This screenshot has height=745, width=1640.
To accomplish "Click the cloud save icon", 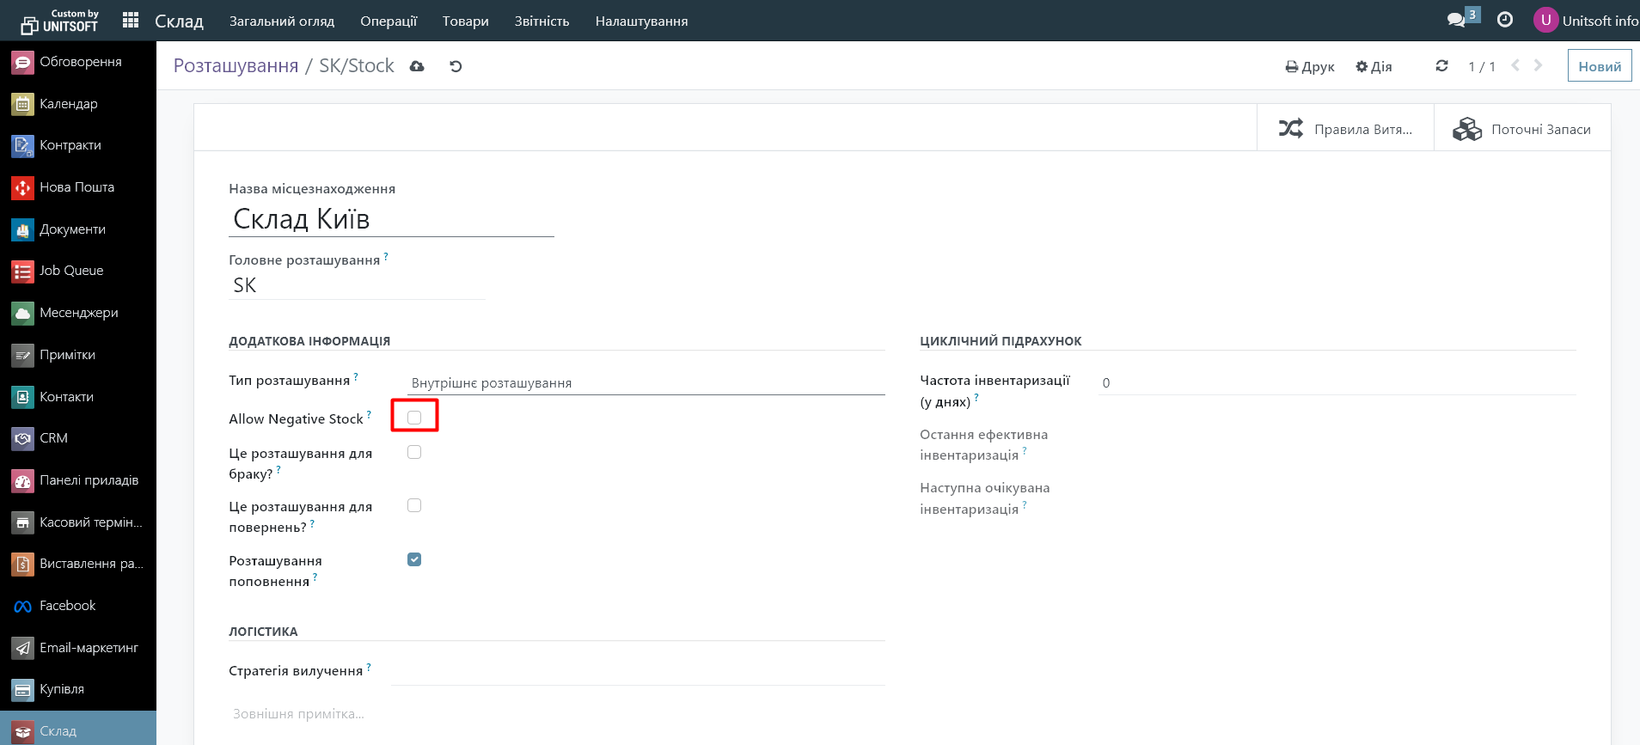I will [x=417, y=66].
